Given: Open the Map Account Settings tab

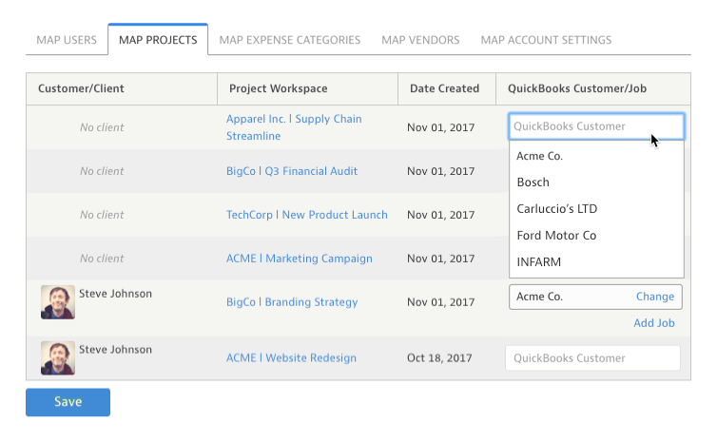Looking at the screenshot, I should (x=546, y=40).
